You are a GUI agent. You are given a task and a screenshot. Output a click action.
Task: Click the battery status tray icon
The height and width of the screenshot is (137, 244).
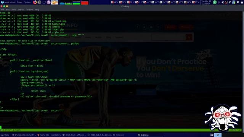click(x=242, y=2)
